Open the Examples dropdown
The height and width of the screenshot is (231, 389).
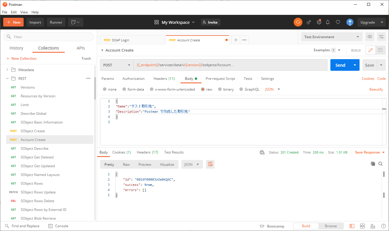click(327, 50)
